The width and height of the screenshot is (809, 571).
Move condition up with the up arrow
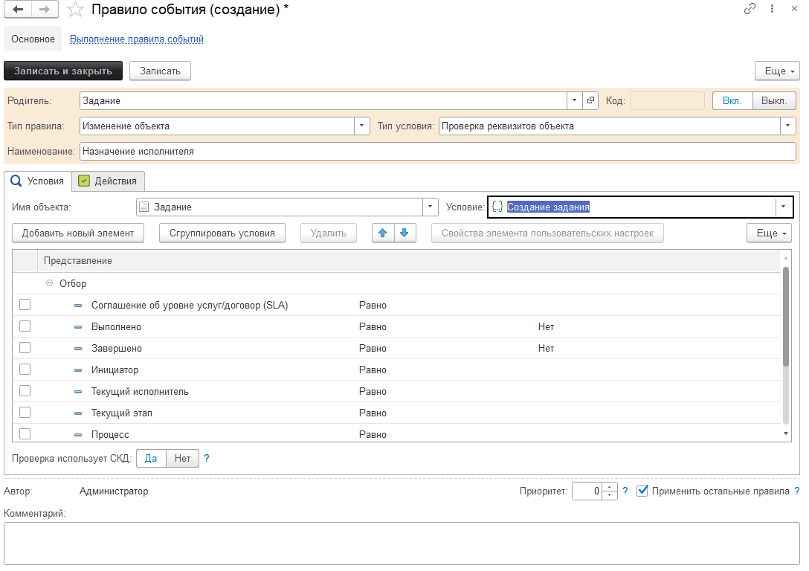pyautogui.click(x=383, y=233)
